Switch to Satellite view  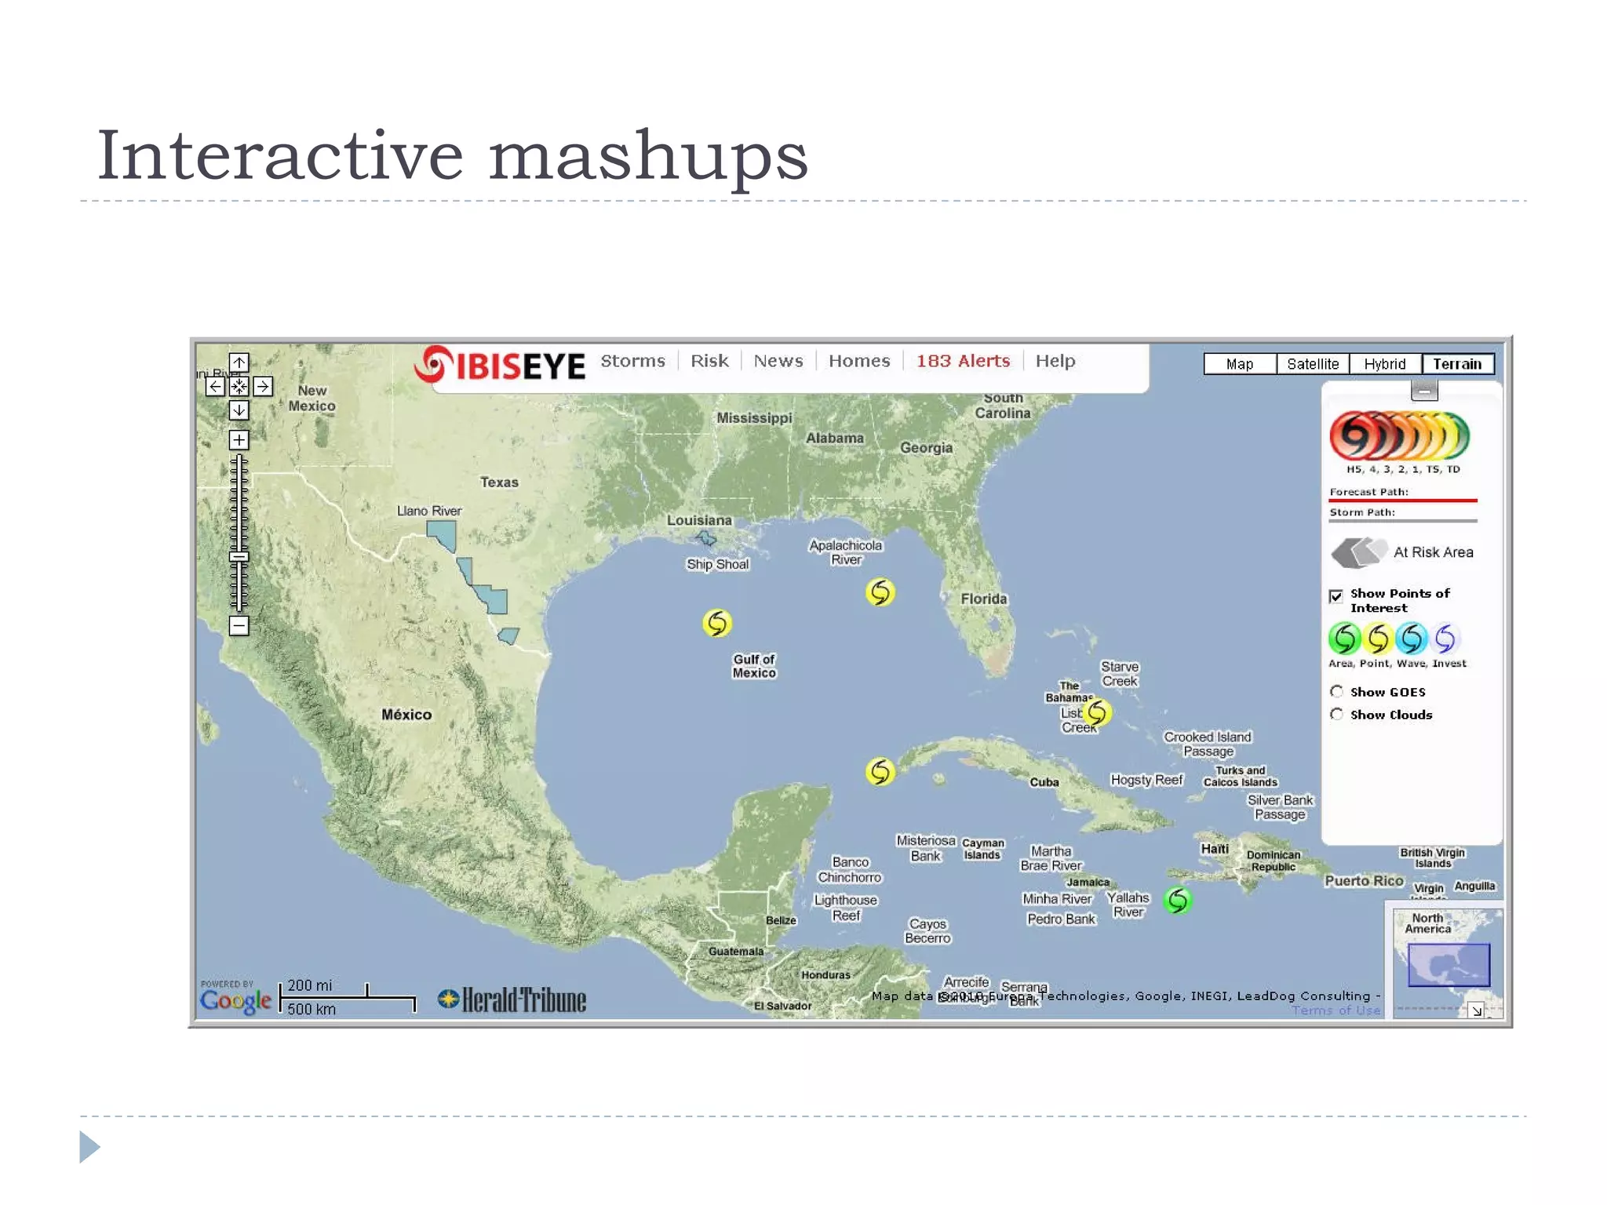point(1313,364)
